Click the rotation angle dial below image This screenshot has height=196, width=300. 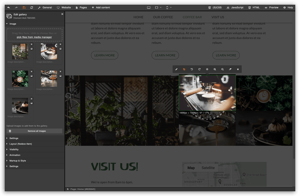click(209, 116)
